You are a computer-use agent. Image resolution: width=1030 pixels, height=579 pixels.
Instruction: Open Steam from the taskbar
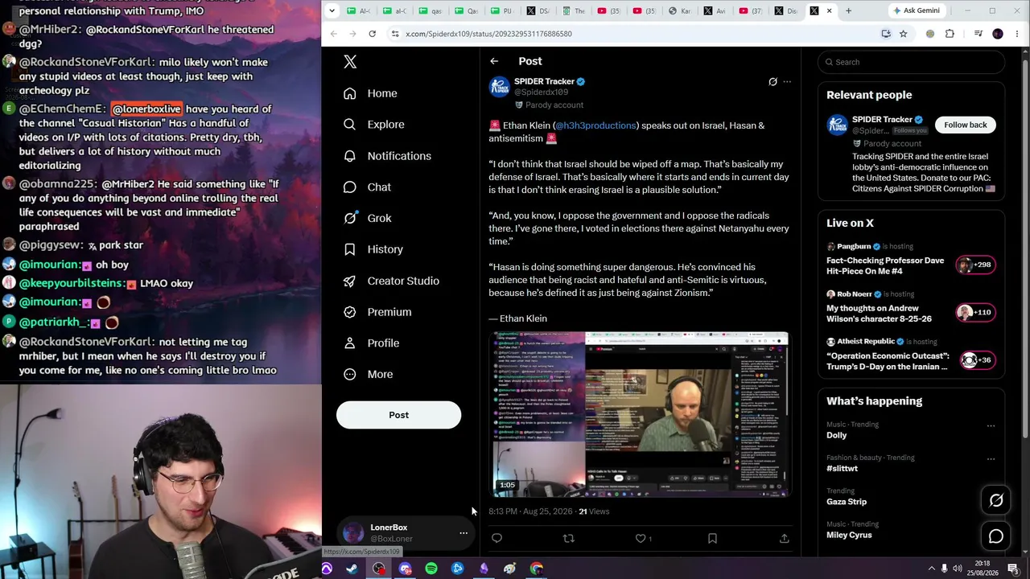tap(352, 569)
